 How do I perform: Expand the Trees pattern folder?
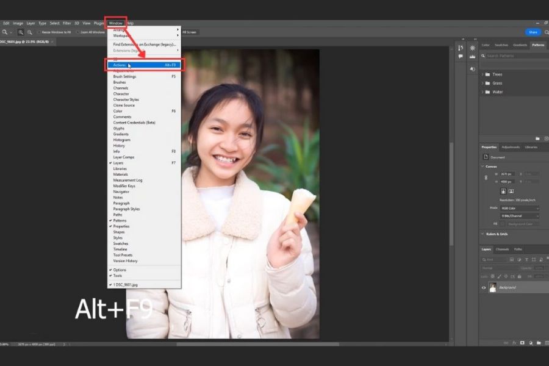[x=483, y=74]
